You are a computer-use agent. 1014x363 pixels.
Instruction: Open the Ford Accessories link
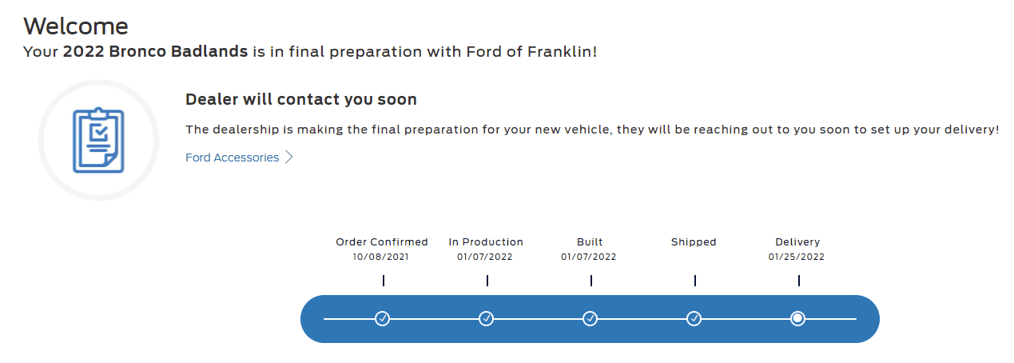click(233, 158)
